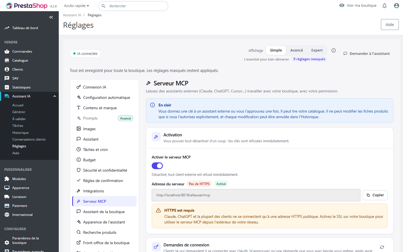Open the user profile avatar icon
Screen dimensions: 403x252
pos(397,6)
